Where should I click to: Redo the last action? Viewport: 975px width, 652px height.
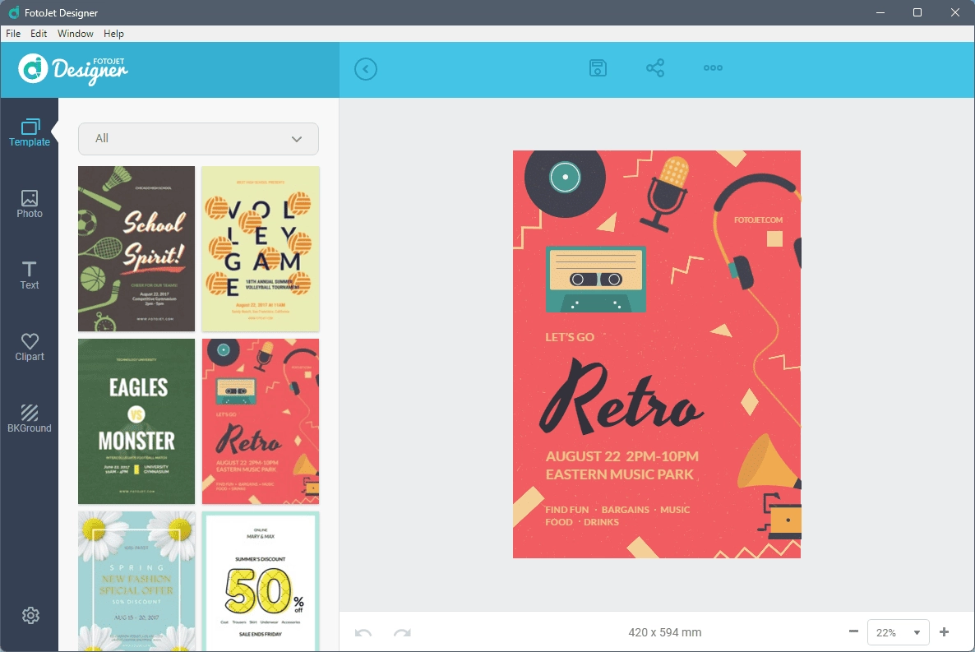pyautogui.click(x=402, y=633)
